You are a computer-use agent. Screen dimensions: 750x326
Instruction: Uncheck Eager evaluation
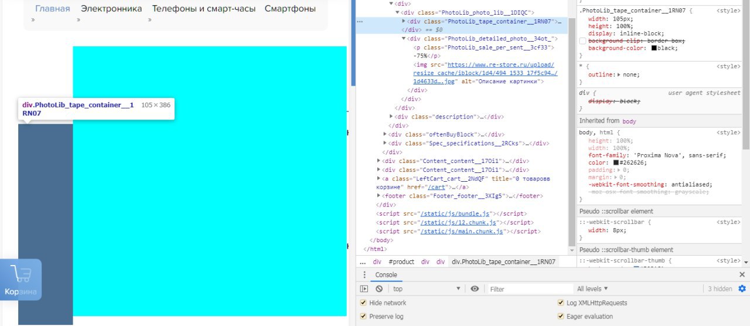coord(561,316)
